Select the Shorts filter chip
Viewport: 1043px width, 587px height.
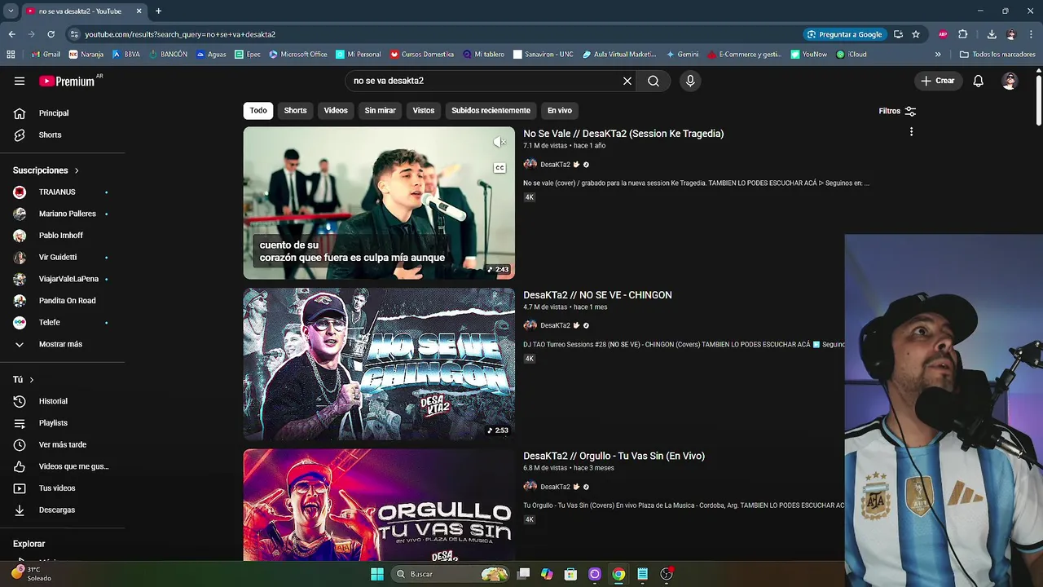pyautogui.click(x=295, y=111)
